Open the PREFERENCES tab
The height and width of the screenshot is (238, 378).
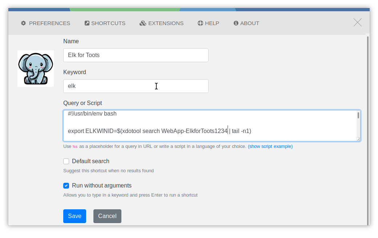click(45, 23)
